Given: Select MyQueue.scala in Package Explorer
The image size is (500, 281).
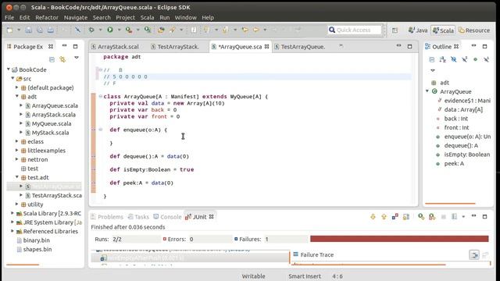Looking at the screenshot, I should point(52,123).
